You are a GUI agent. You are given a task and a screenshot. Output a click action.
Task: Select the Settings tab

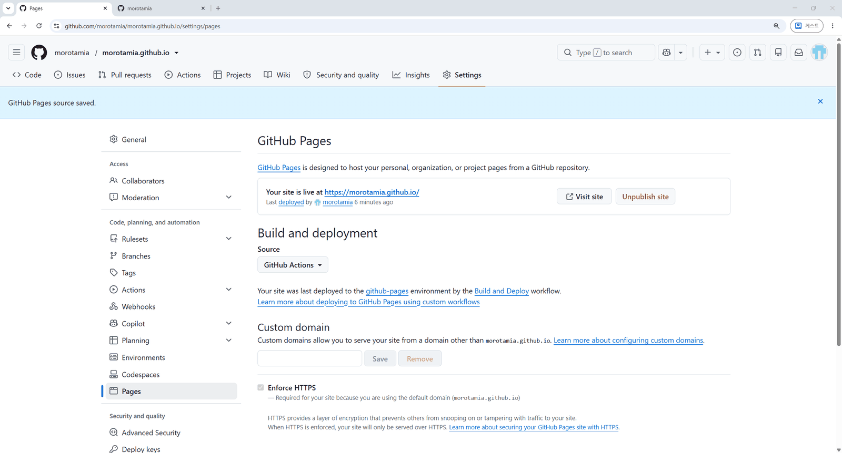point(462,75)
